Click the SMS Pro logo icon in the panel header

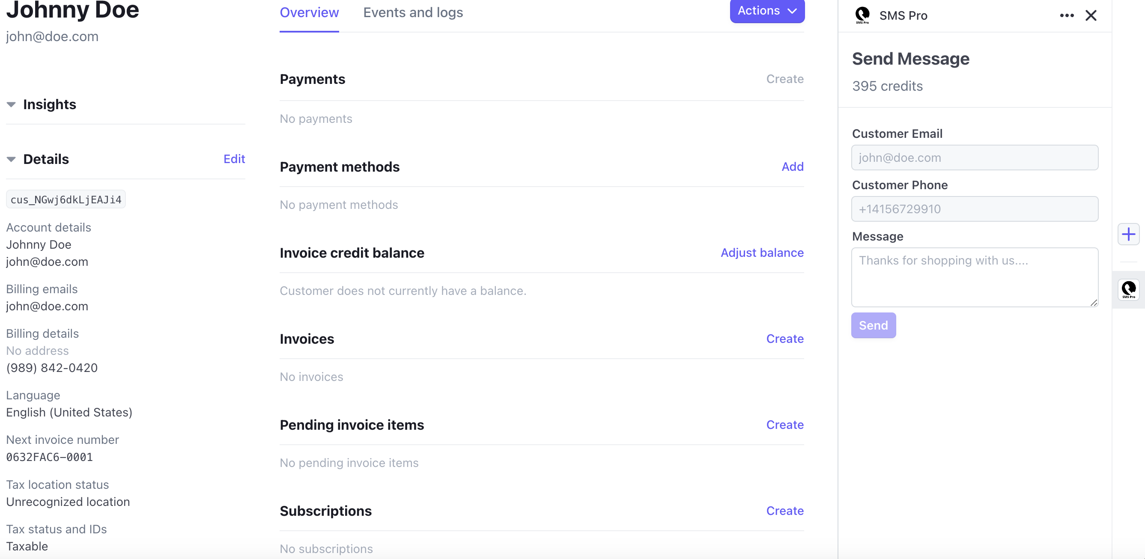[x=862, y=15]
